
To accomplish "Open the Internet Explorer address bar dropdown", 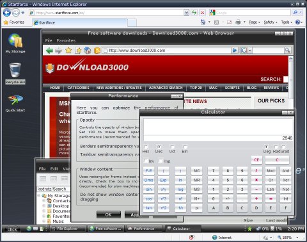I will (x=186, y=13).
